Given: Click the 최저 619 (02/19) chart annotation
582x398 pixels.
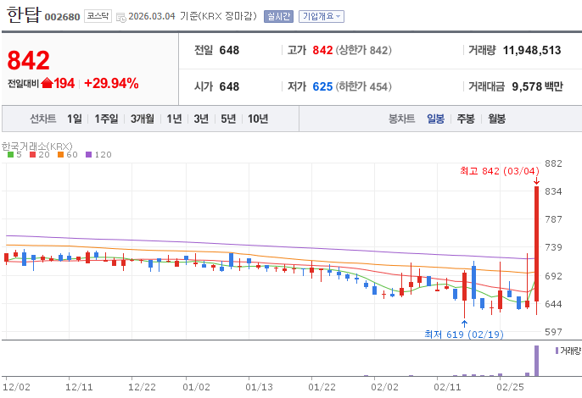Looking at the screenshot, I should tap(464, 334).
